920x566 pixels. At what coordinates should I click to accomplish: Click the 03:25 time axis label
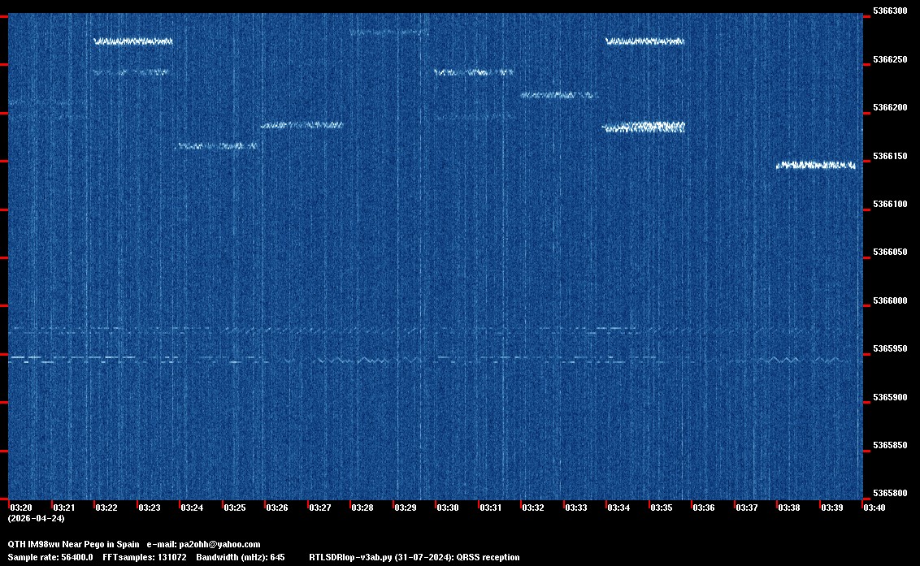(x=234, y=508)
